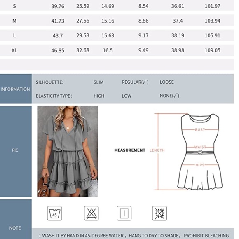Click the value 29.53 in the L row
The image size is (239, 239).
(83, 35)
